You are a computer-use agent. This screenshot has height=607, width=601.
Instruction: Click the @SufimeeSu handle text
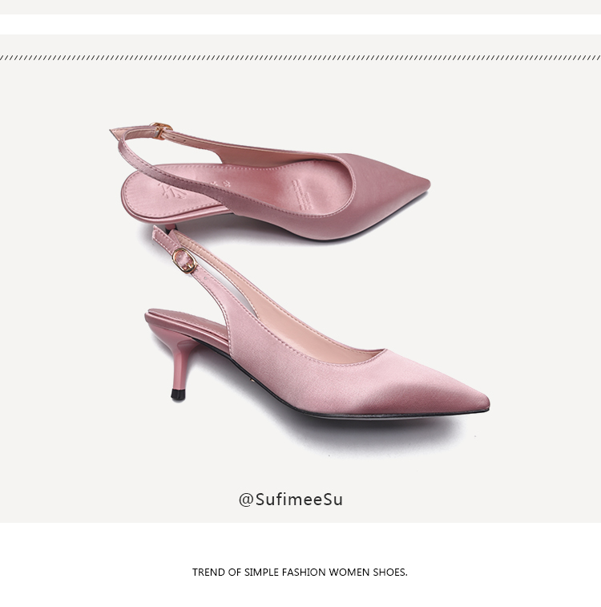point(290,500)
